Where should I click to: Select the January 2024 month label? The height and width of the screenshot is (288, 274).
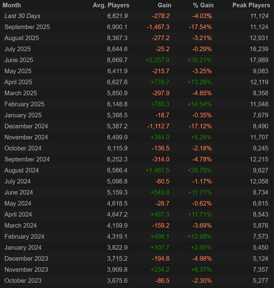tap(23, 248)
